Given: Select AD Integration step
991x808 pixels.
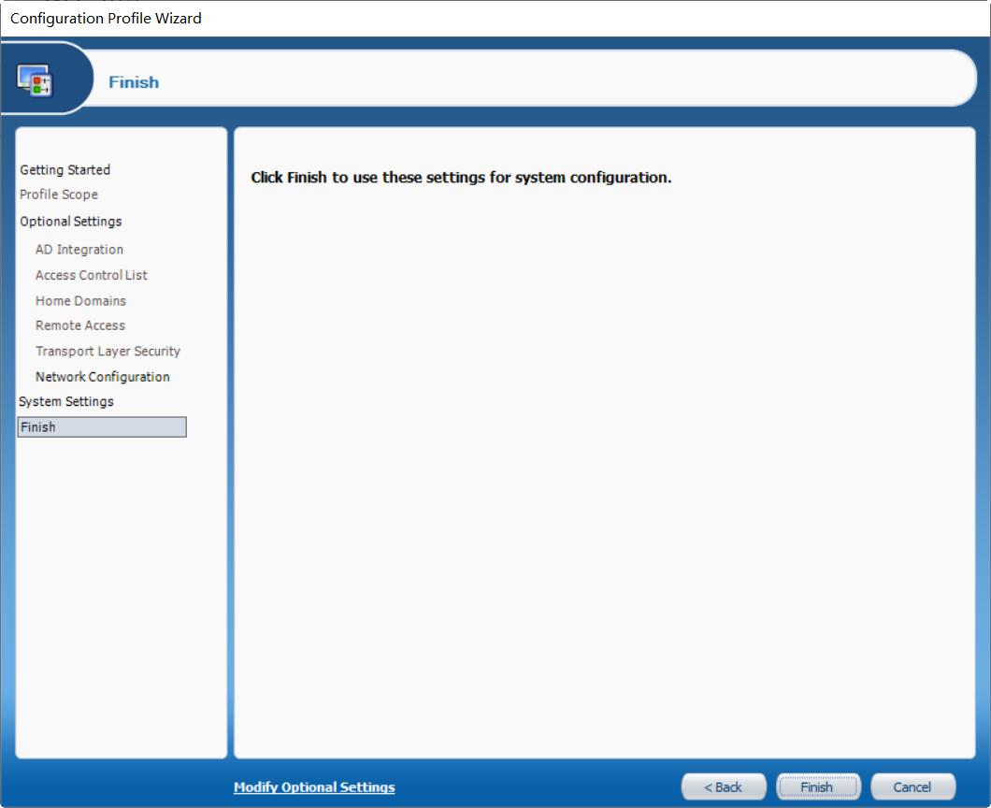Looking at the screenshot, I should (x=79, y=250).
